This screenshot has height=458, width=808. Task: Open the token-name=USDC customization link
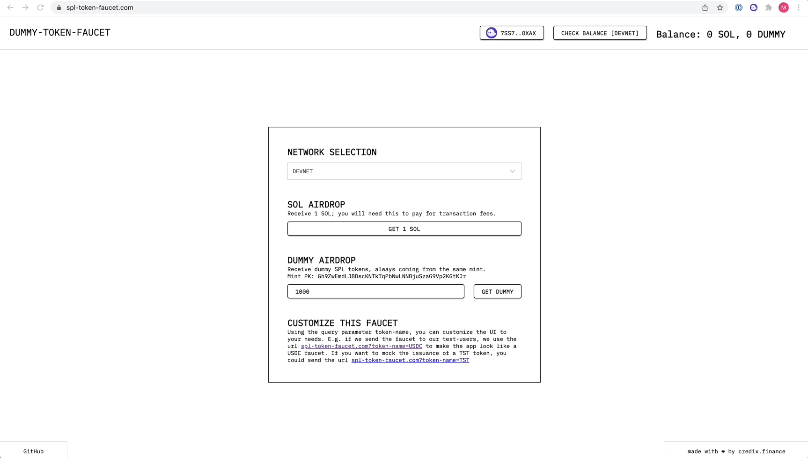[360, 346]
